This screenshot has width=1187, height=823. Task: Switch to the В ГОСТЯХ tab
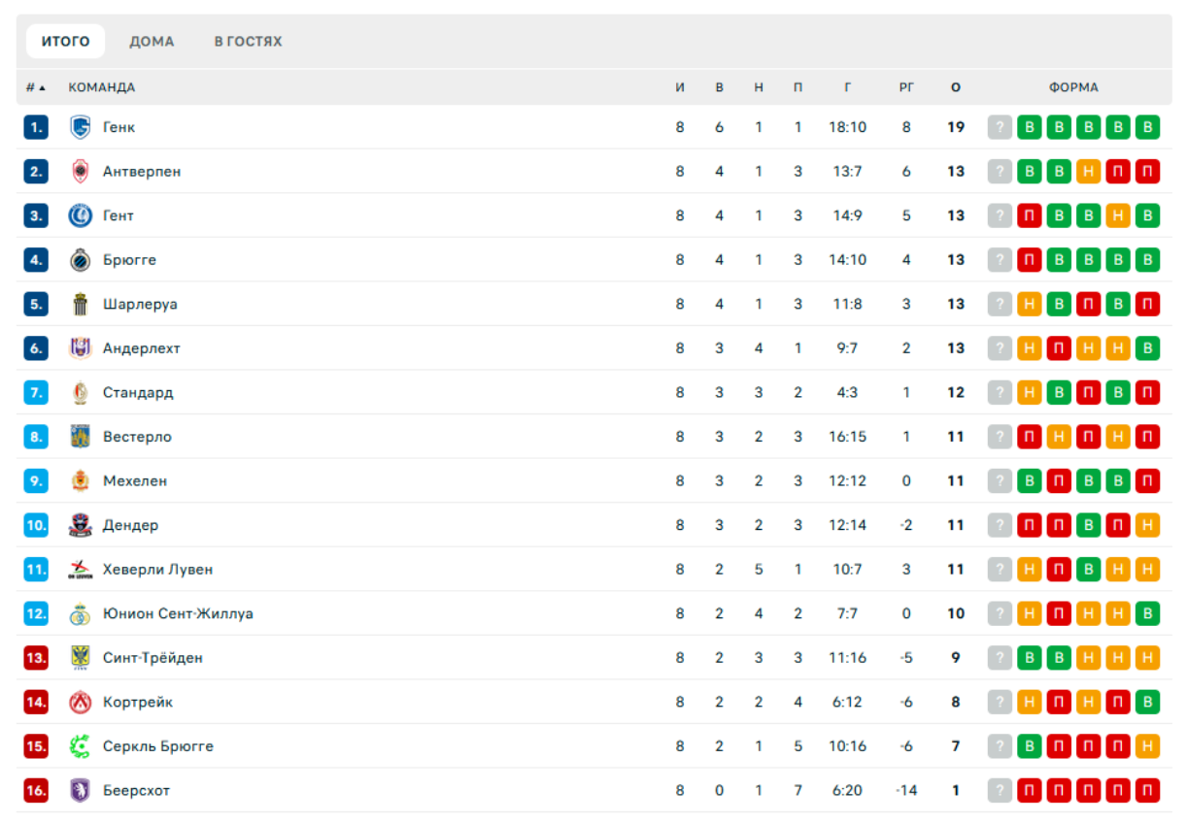(x=248, y=42)
